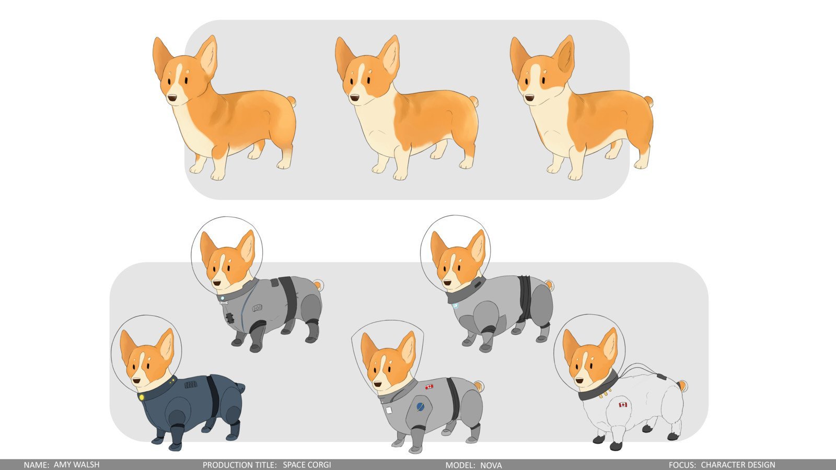Click 'FOCUS: CHARACTER DESIGN' footer text

click(722, 465)
